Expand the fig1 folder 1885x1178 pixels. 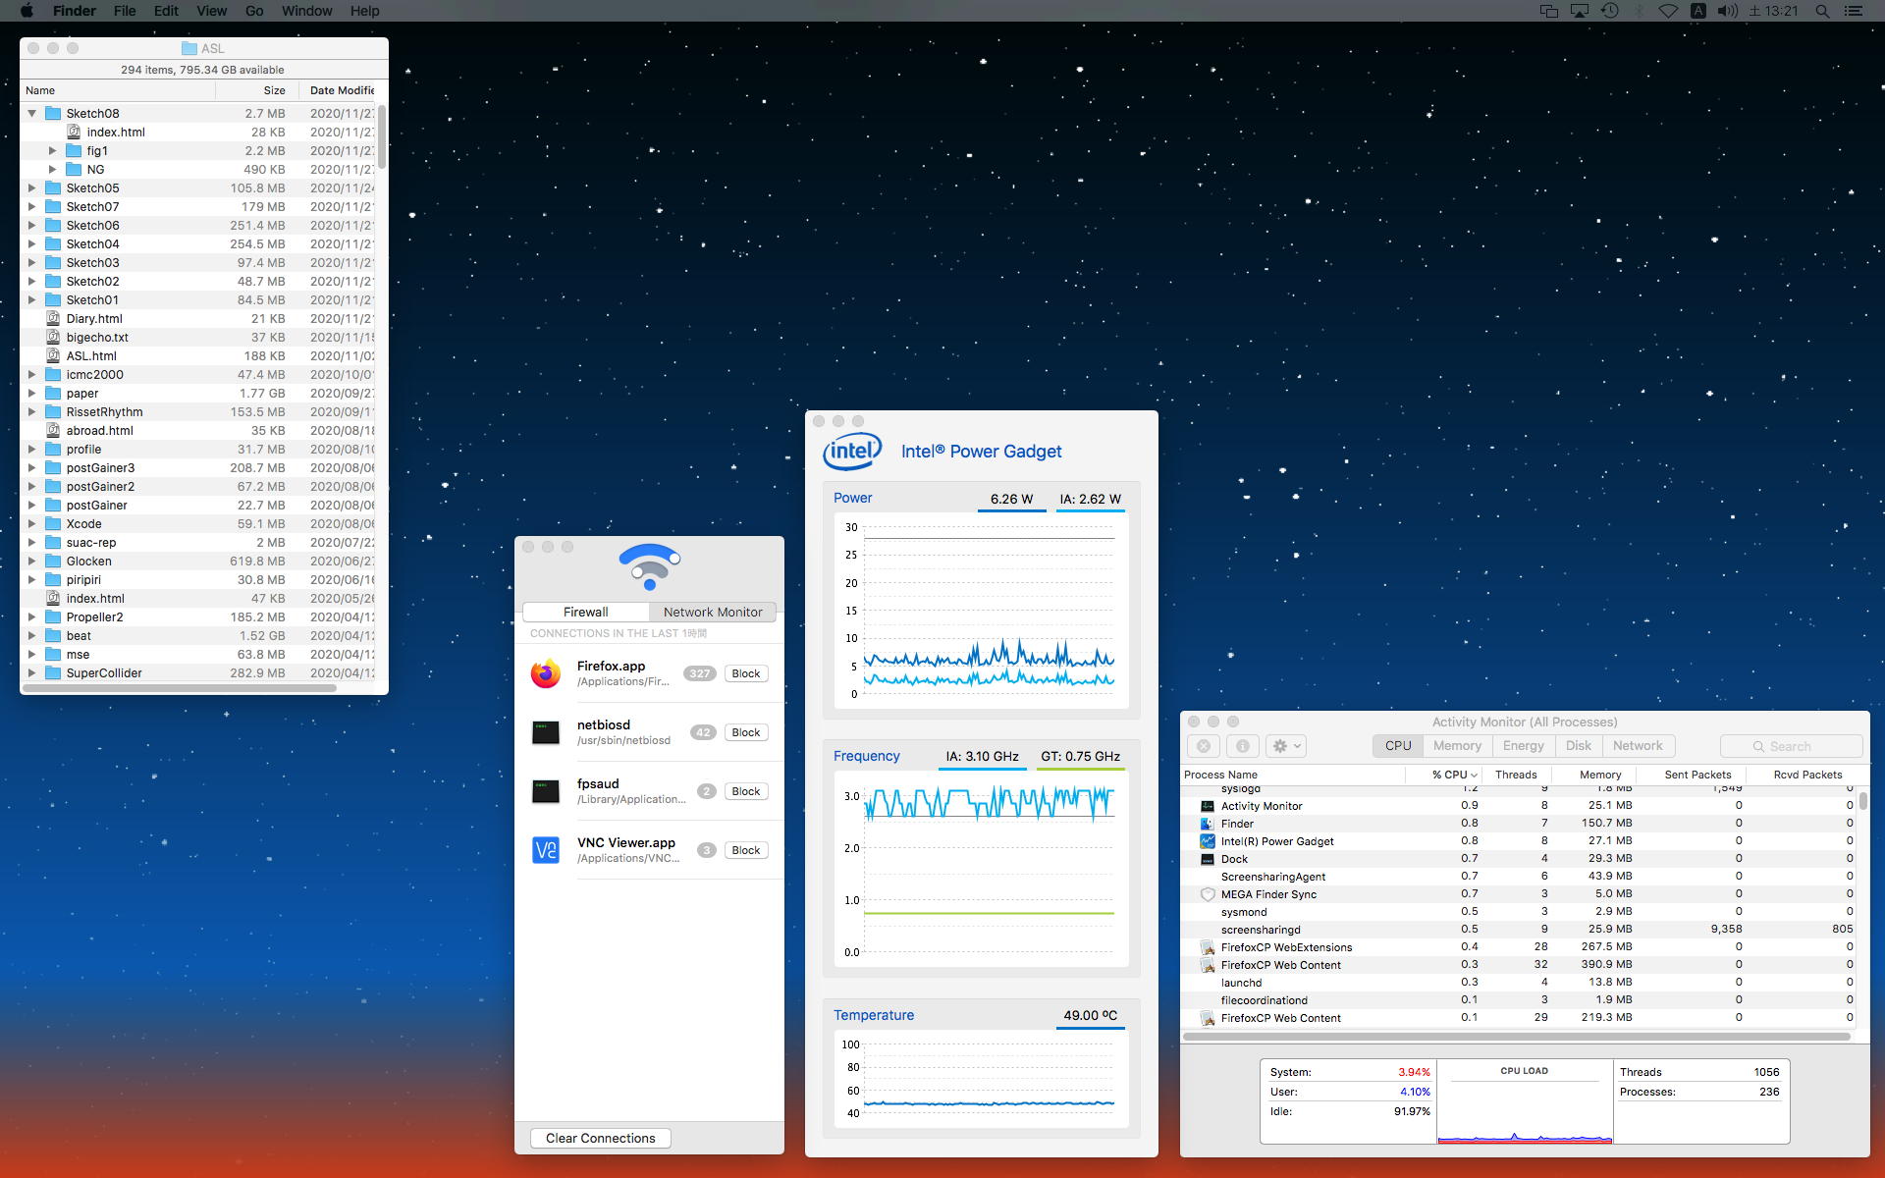coord(53,150)
